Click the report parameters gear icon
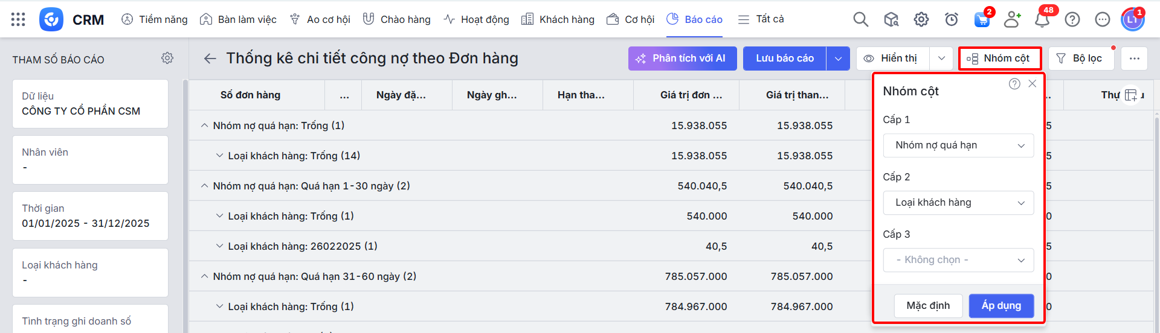 coord(167,58)
